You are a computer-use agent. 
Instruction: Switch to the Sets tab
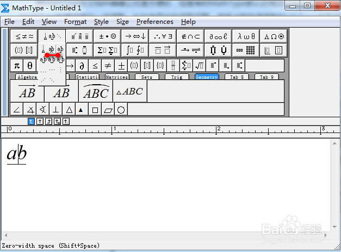147,77
